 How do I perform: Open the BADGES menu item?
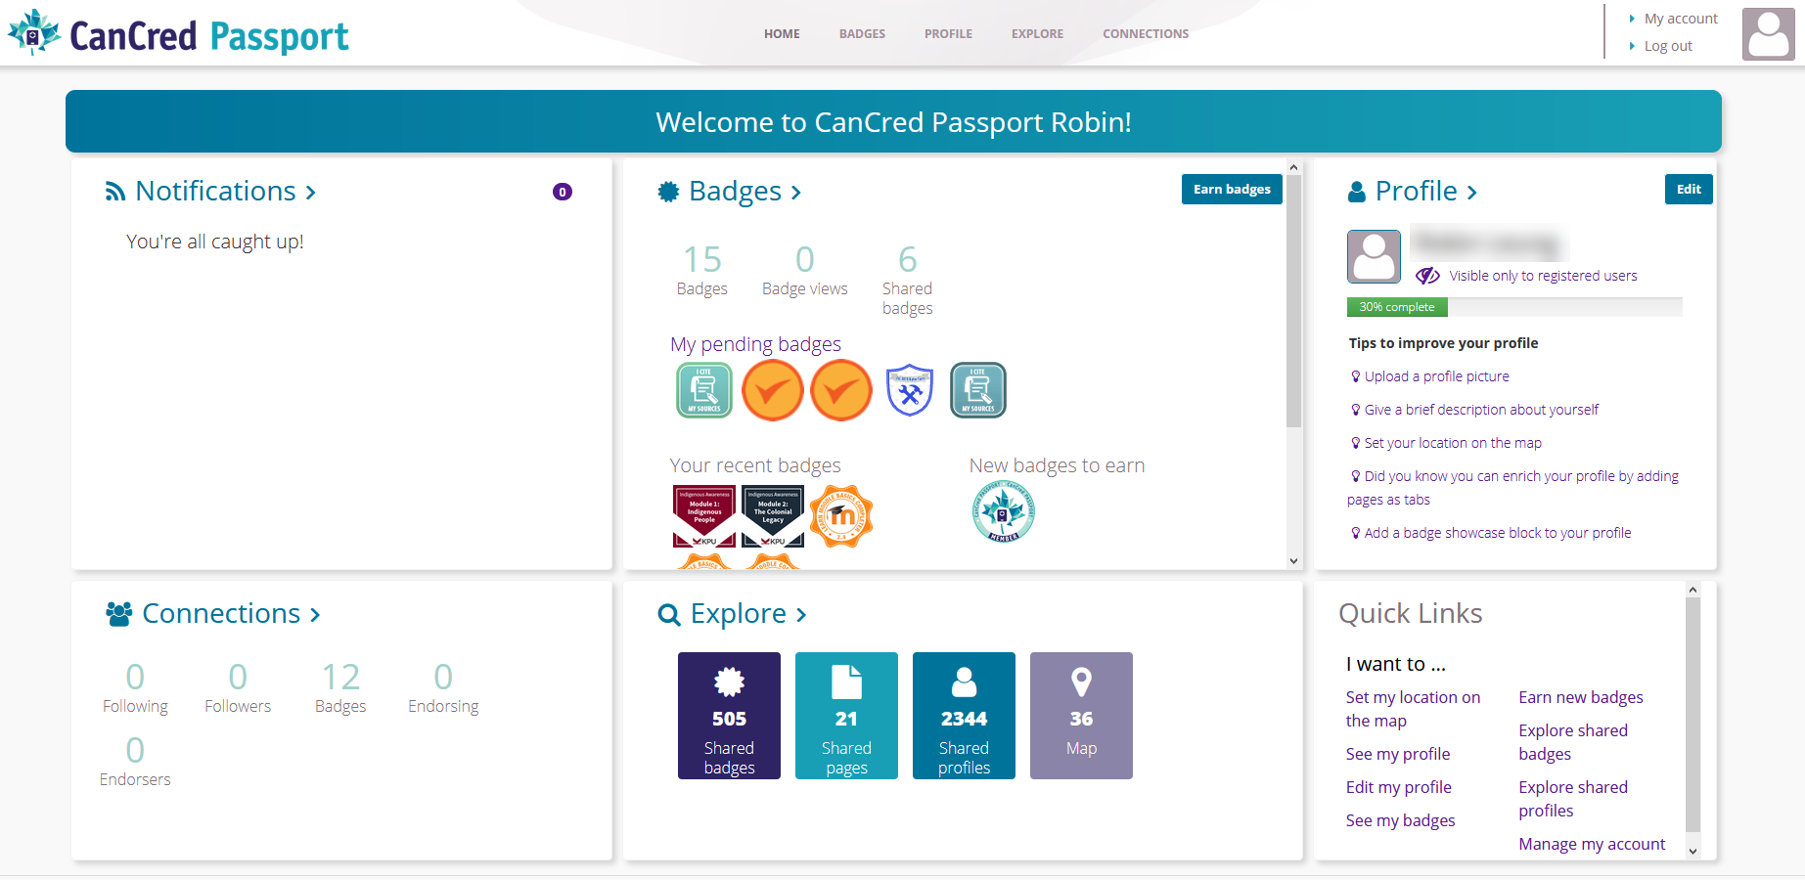tap(862, 33)
